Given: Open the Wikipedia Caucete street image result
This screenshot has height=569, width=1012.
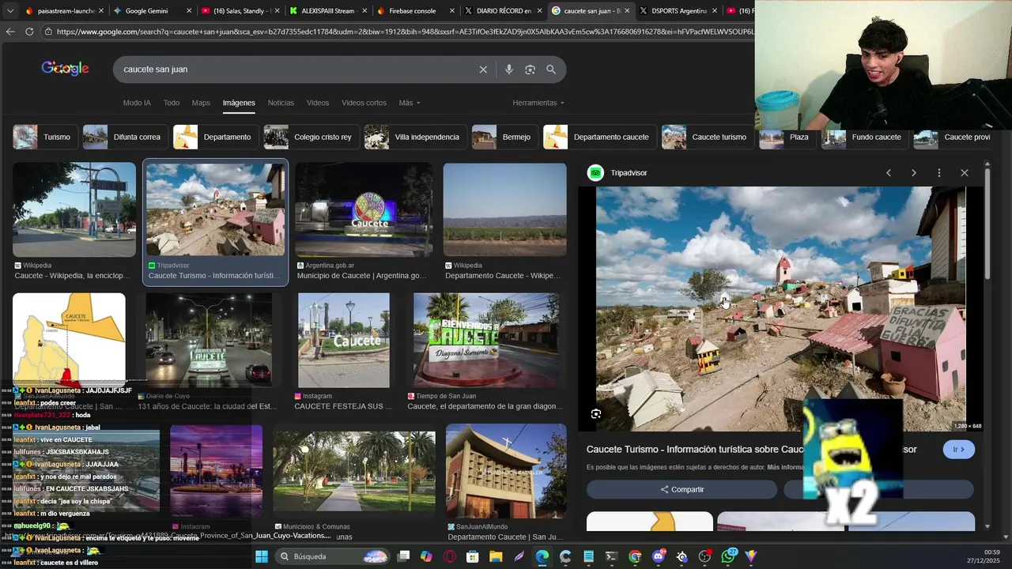Looking at the screenshot, I should pos(74,209).
